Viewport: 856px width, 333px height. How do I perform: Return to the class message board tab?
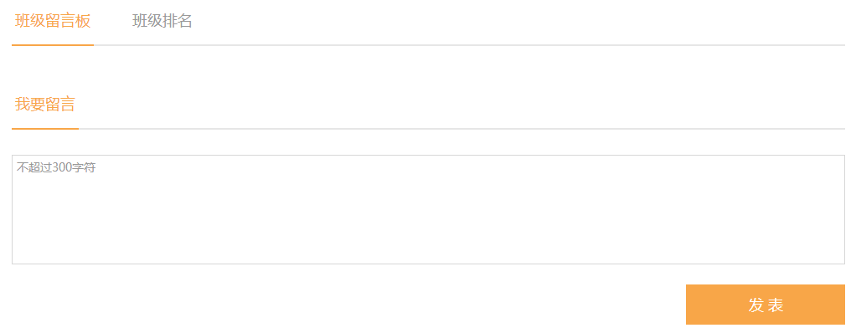tap(53, 21)
